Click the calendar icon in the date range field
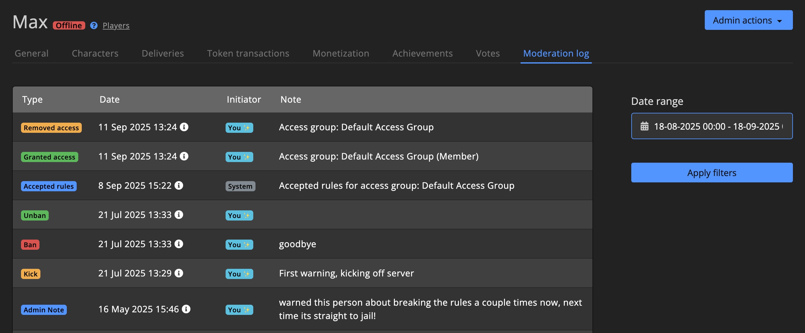Screen dimensions: 805x333 pos(644,126)
